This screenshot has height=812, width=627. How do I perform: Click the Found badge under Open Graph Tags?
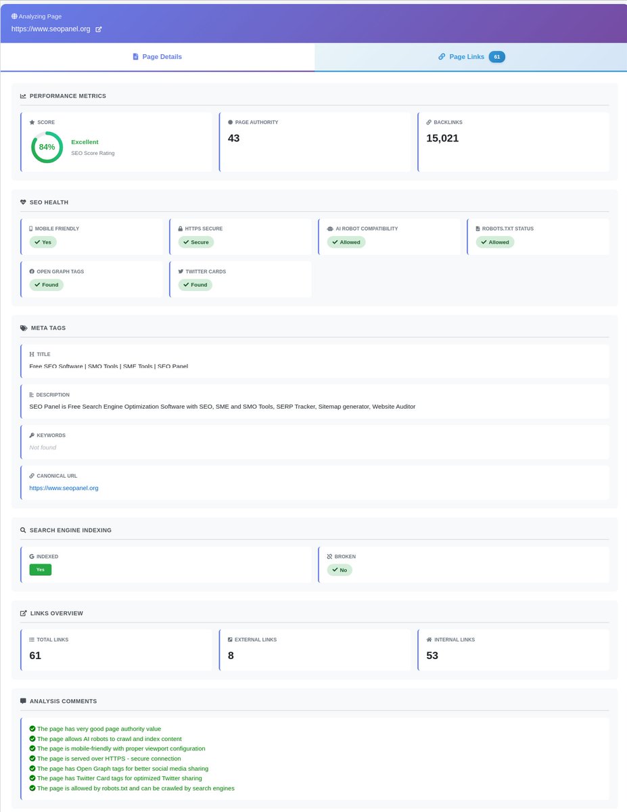click(x=47, y=285)
